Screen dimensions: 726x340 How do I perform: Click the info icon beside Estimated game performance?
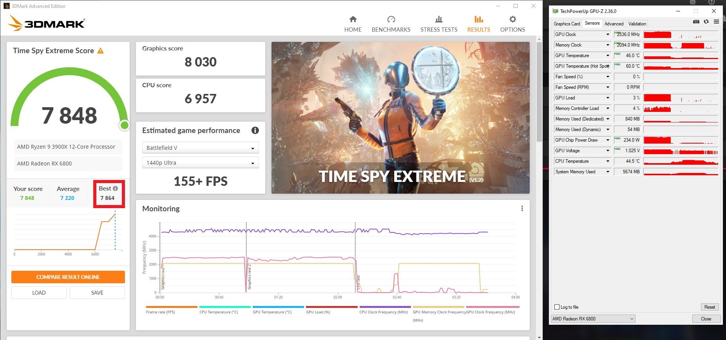pos(255,130)
